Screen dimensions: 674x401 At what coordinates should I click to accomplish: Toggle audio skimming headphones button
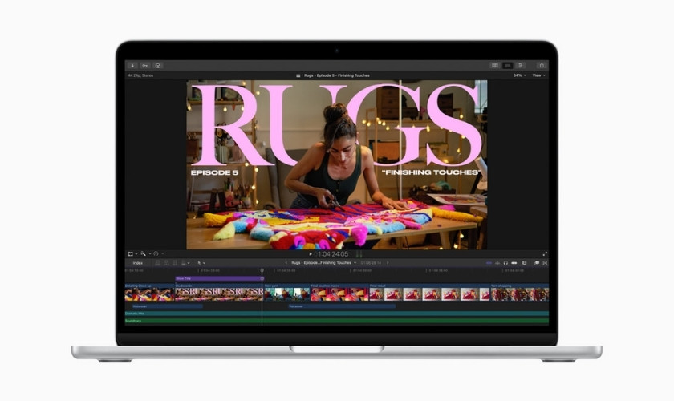(505, 262)
